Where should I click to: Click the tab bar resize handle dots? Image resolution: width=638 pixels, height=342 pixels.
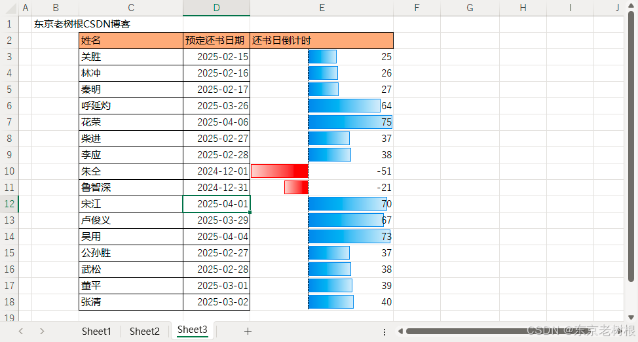385,332
